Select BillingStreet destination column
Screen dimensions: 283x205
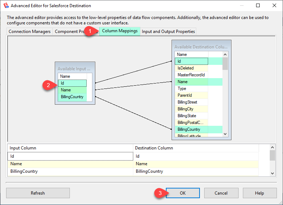191,102
